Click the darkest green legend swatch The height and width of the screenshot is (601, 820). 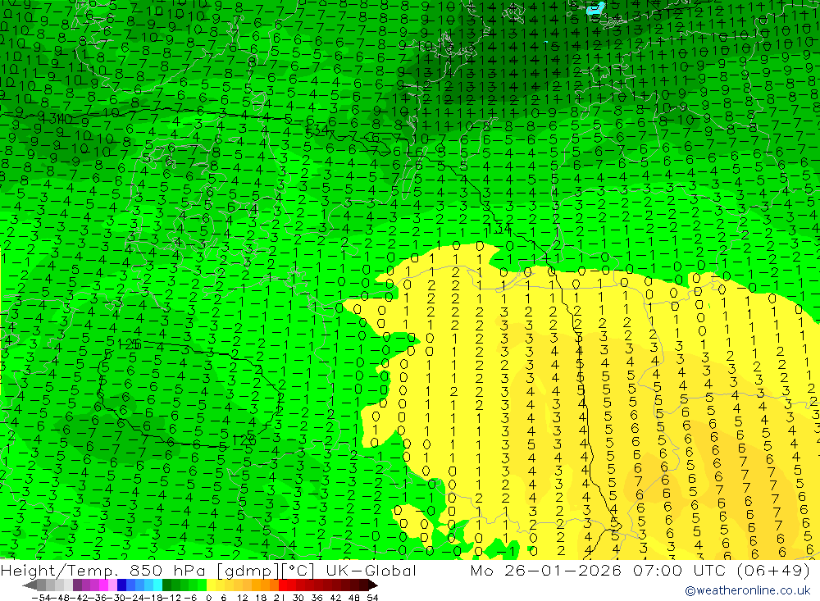point(166,585)
